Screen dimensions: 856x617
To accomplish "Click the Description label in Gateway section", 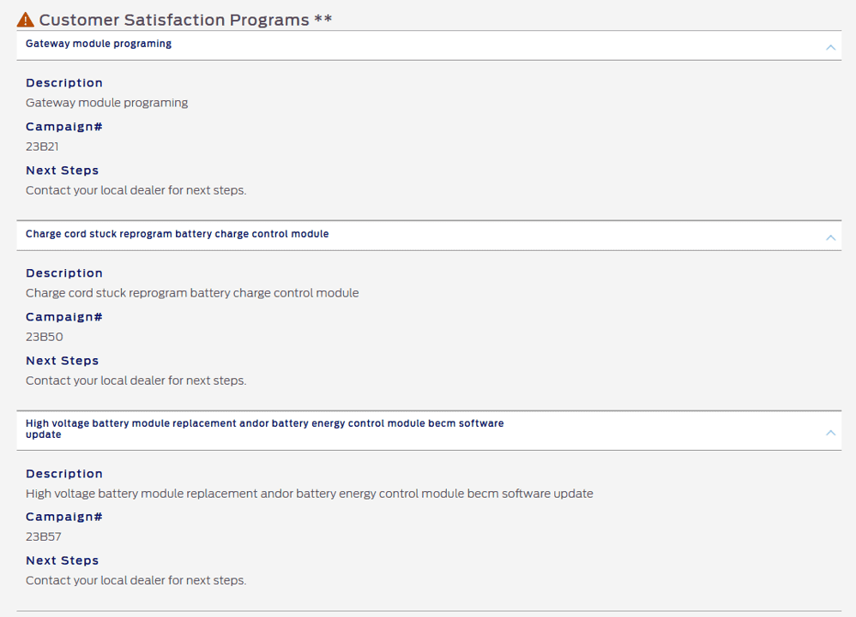I will click(64, 83).
